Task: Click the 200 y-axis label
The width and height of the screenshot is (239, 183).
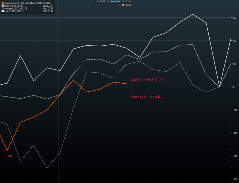Action: click(x=234, y=64)
